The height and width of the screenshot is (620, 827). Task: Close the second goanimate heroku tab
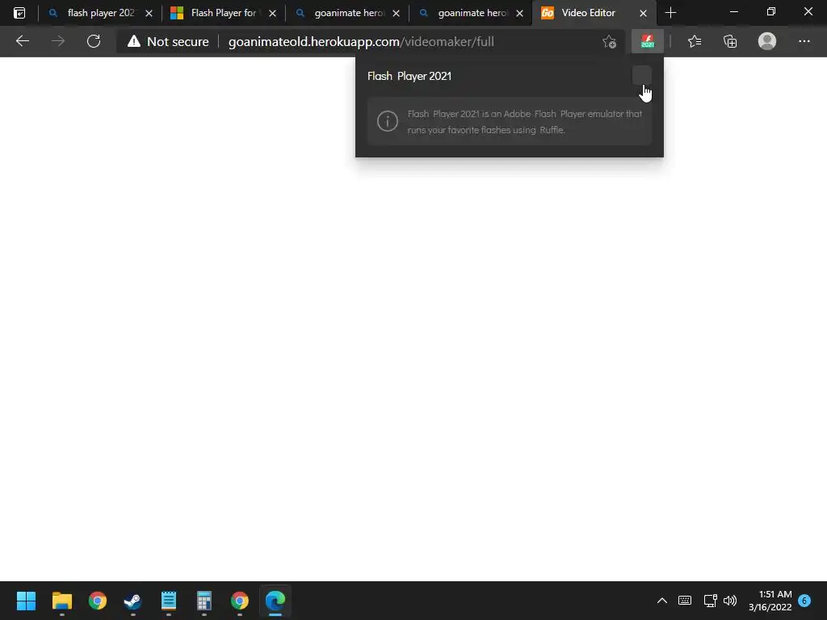[x=519, y=13]
